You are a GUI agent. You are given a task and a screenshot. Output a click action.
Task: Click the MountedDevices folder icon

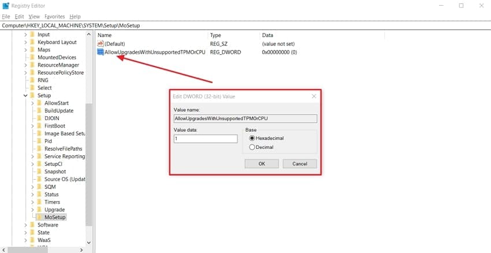[x=32, y=57]
